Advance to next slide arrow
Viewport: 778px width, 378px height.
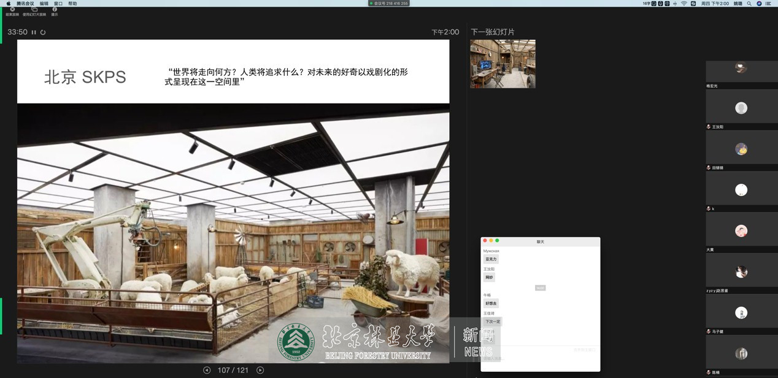click(260, 370)
